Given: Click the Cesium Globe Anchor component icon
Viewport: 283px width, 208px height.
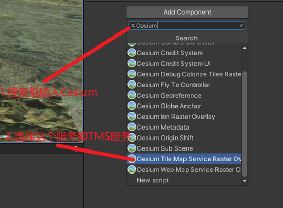Looking at the screenshot, I should click(x=132, y=106).
